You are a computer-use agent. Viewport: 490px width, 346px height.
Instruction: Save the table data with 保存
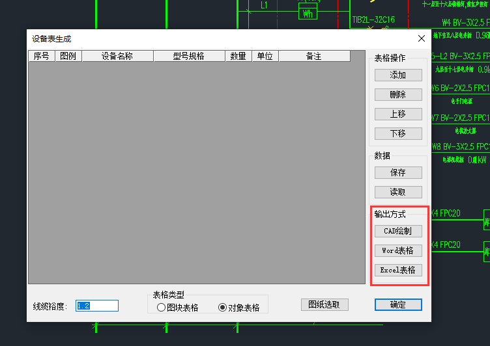coord(397,172)
